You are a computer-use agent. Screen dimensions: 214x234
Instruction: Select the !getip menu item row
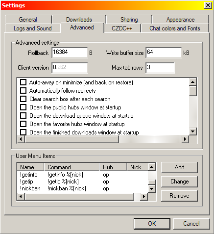point(82,182)
